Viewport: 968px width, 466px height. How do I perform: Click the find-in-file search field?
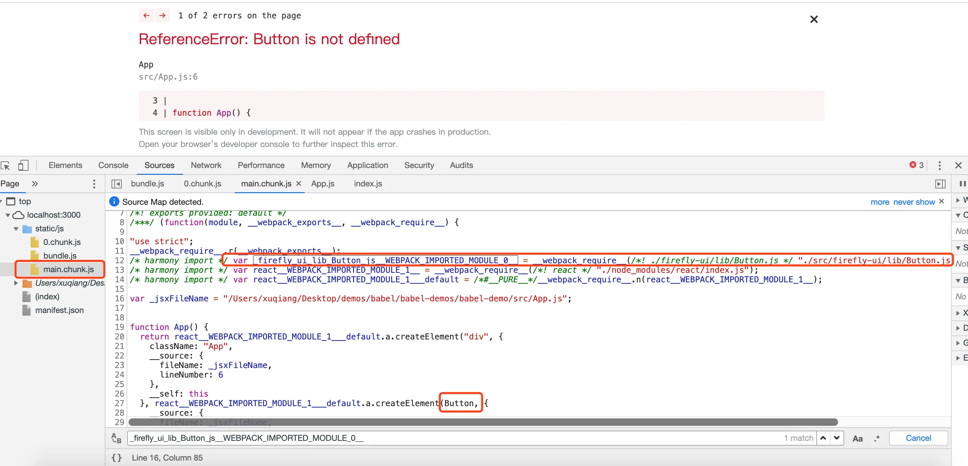point(451,438)
